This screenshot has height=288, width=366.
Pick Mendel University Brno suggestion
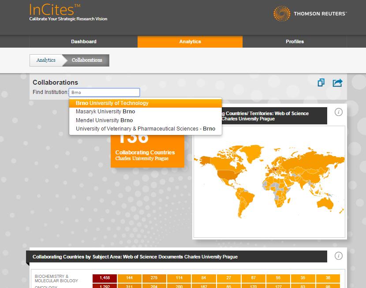[x=146, y=120]
